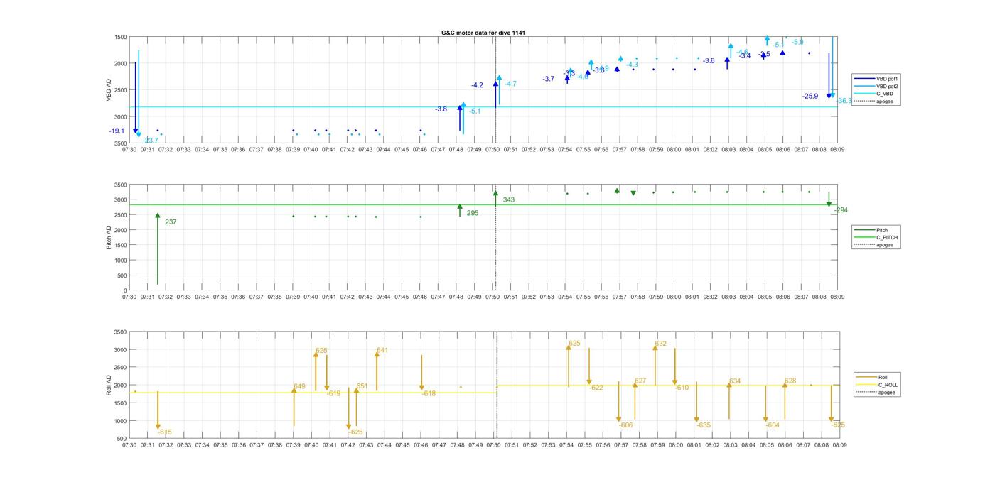995x492 pixels.
Task: Click the '-4.2' VBD data label
Action: (x=477, y=85)
